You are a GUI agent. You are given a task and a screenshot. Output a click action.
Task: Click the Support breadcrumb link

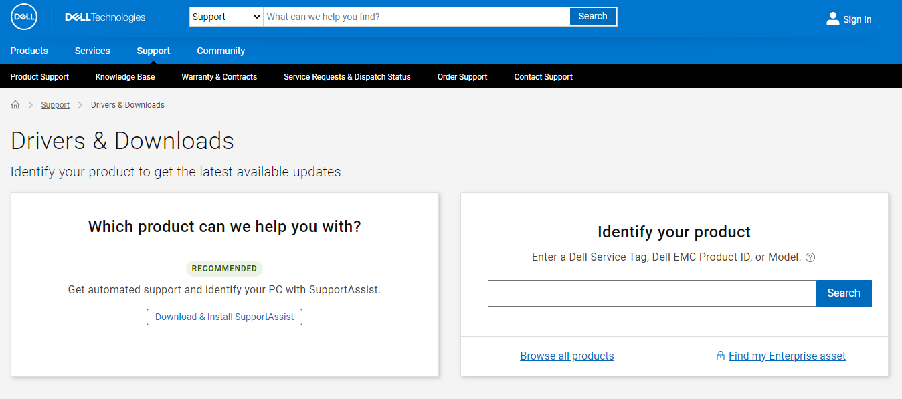[55, 105]
